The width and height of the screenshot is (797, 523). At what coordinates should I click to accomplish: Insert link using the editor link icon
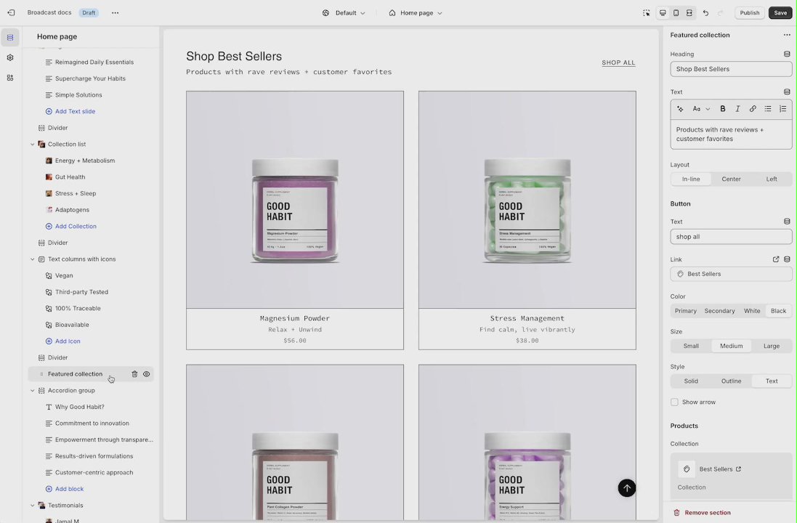point(753,109)
